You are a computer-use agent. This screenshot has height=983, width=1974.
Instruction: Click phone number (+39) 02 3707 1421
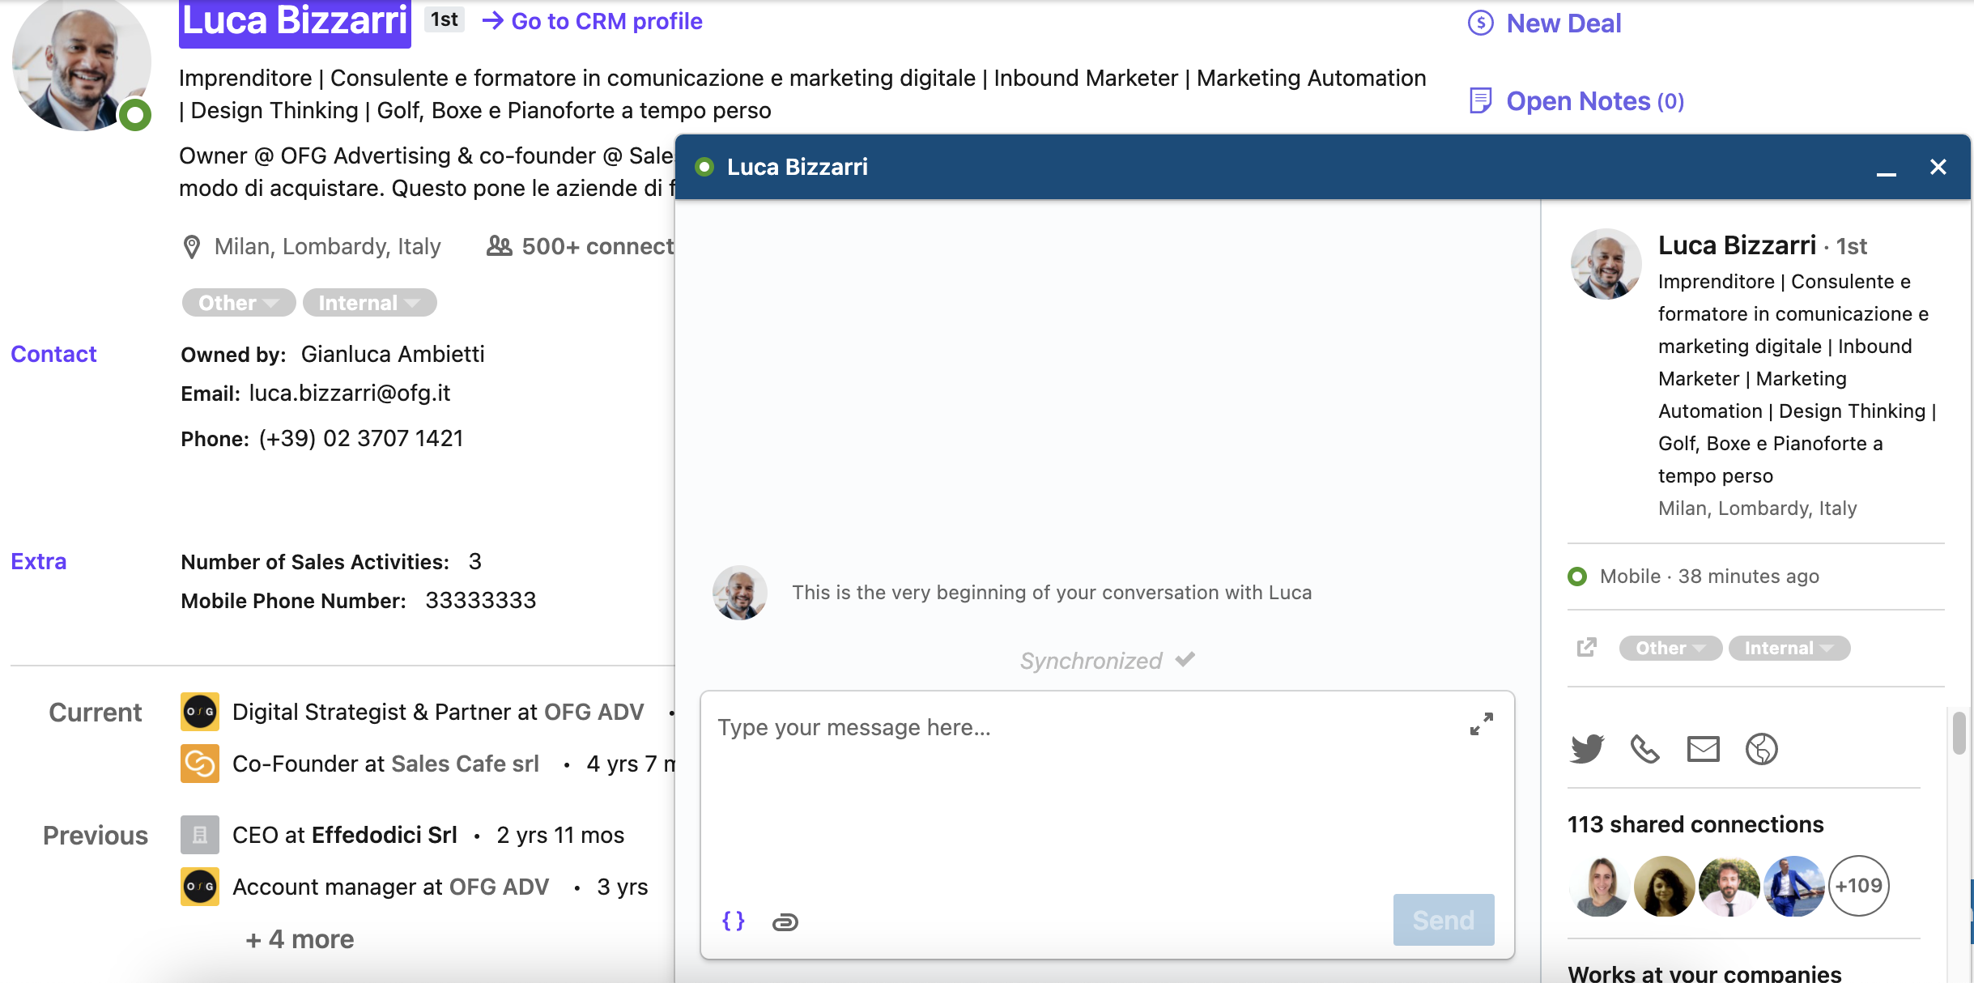pyautogui.click(x=361, y=438)
